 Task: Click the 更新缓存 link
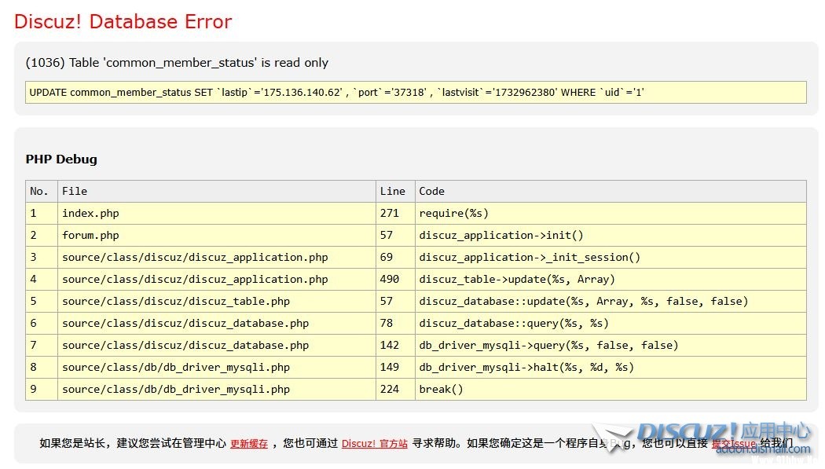pyautogui.click(x=248, y=444)
